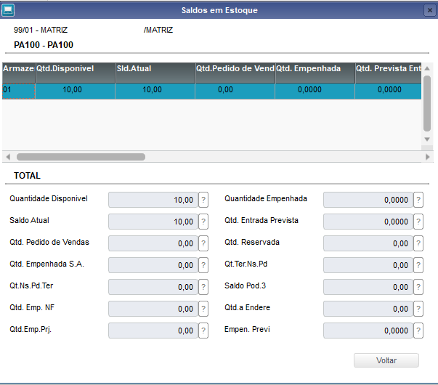
Task: Click the PA100 - PA100 product title
Action: [44, 45]
